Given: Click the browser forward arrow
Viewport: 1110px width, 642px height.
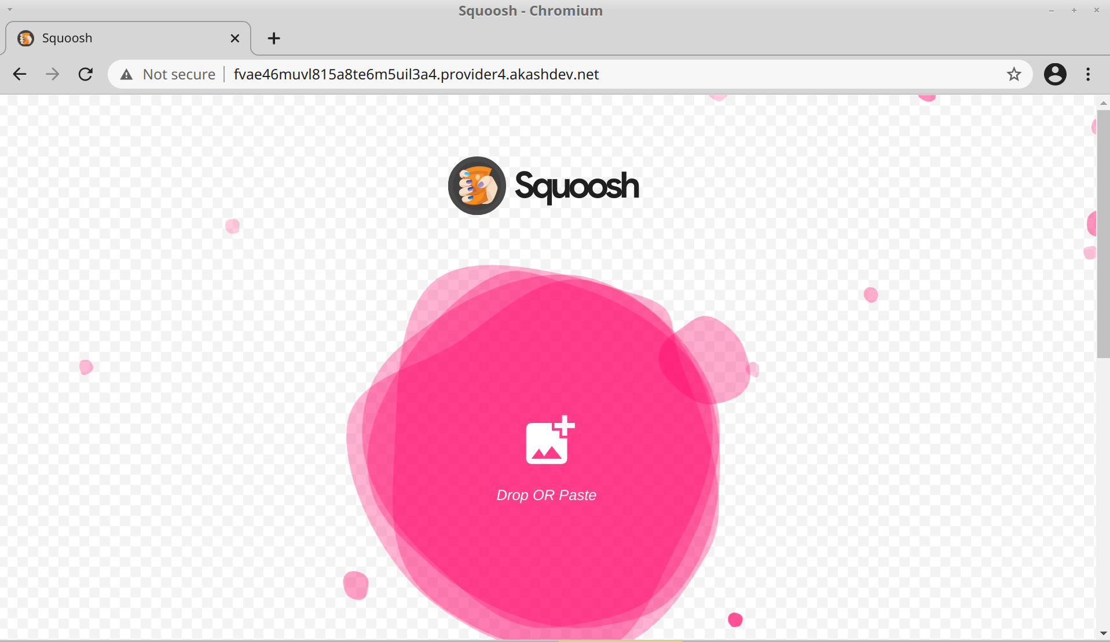Looking at the screenshot, I should 53,74.
